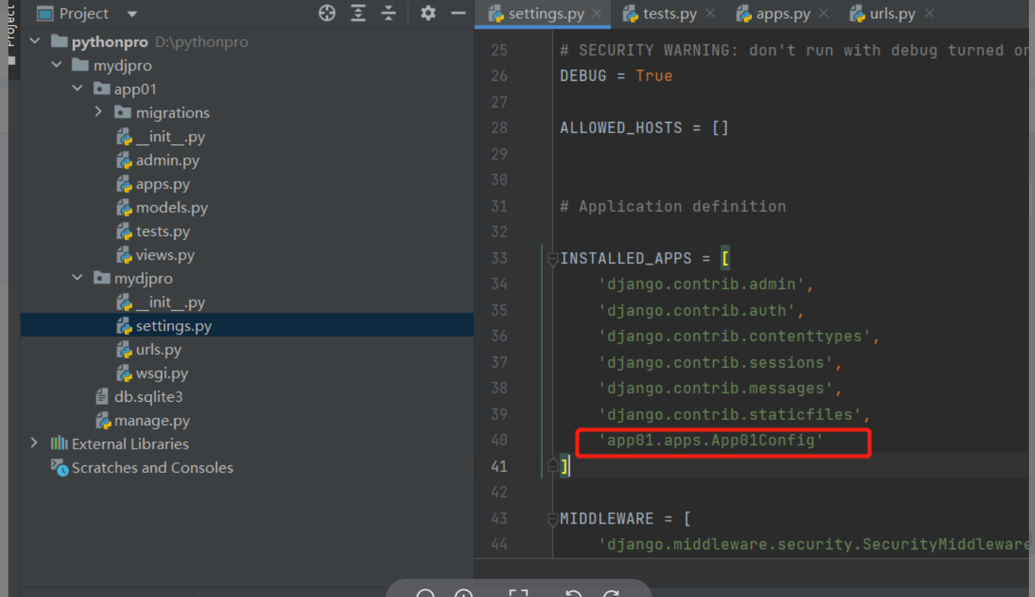Switch to the tests.py tab

tap(669, 14)
